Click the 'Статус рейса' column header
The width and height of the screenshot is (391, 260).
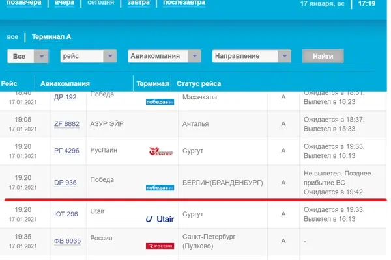pyautogui.click(x=199, y=83)
